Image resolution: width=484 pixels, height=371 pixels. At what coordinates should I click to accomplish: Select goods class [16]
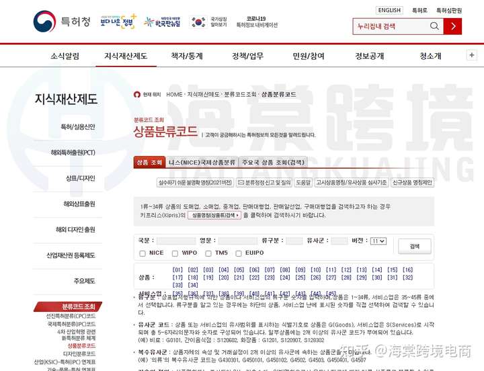click(x=408, y=270)
